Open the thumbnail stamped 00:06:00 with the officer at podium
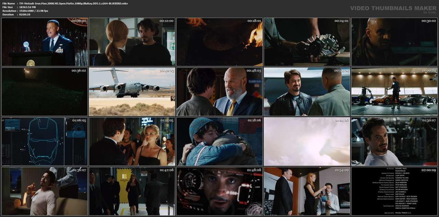Screen dimensions: 439x217 pyautogui.click(x=45, y=42)
